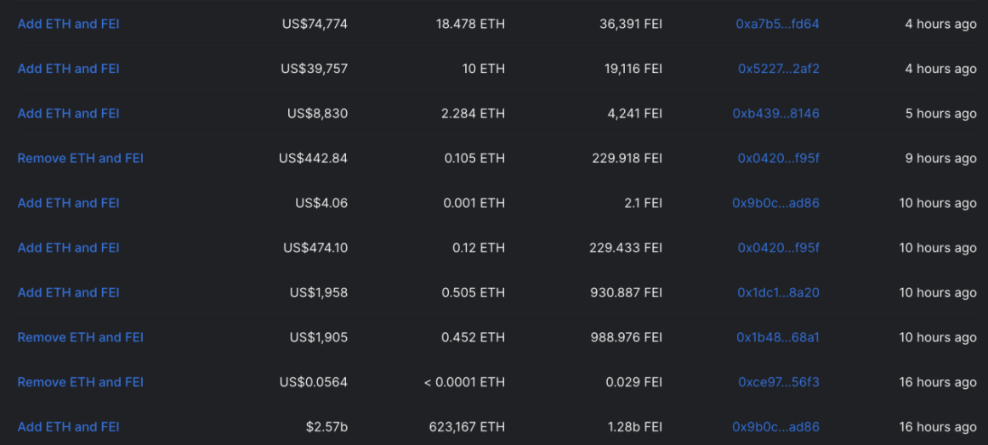The image size is (988, 445).
Task: Open the US$0.0564 Remove ETH and FEI transaction
Action: coord(80,382)
